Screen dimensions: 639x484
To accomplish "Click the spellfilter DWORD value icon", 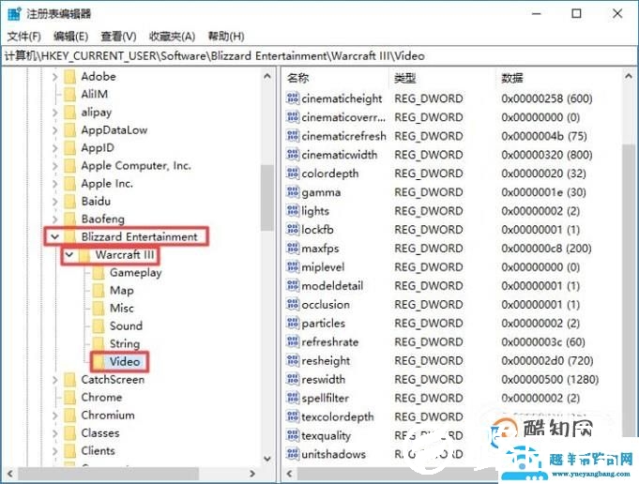I will [x=293, y=398].
